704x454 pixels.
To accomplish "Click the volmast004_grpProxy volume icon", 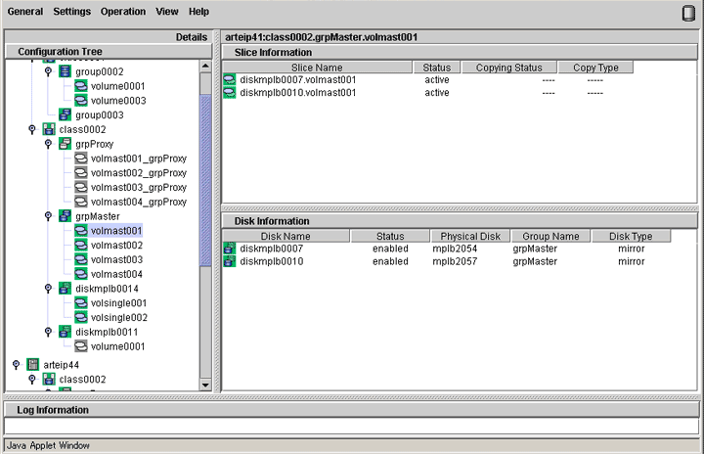I will coord(81,202).
